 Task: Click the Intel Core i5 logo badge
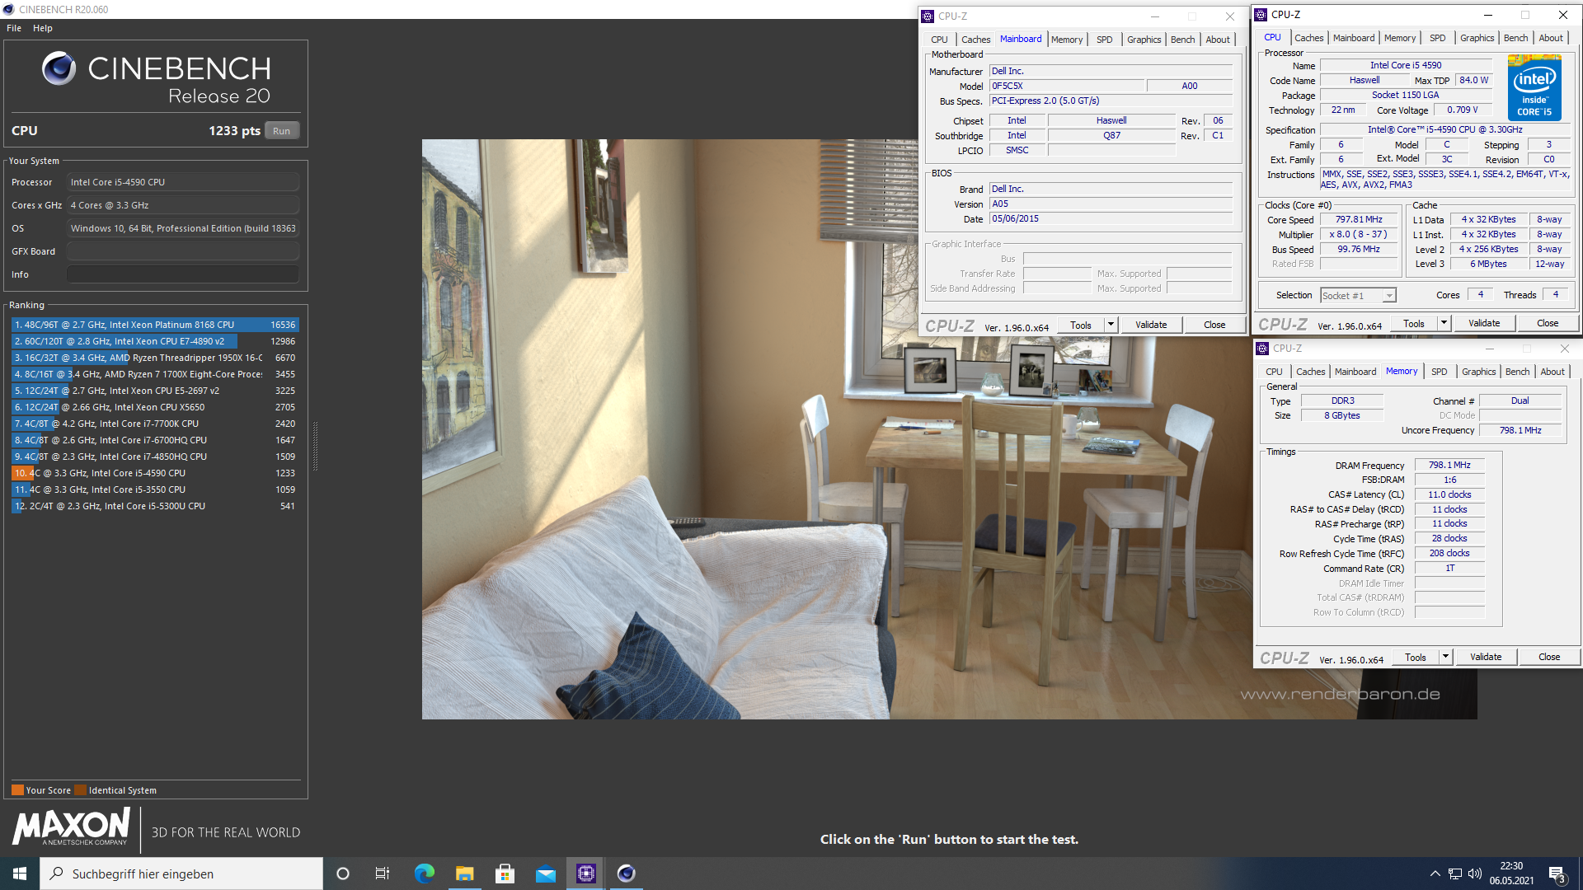tap(1534, 87)
